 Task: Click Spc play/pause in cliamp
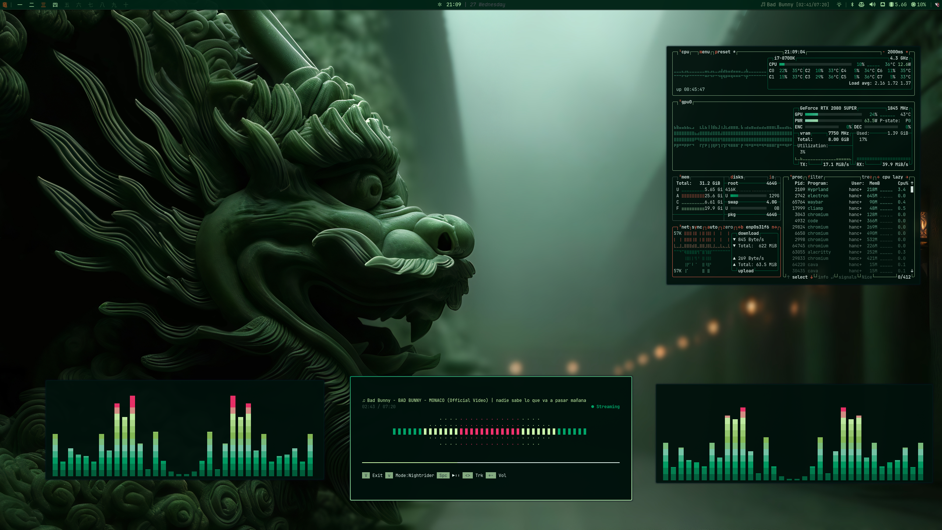coord(448,476)
